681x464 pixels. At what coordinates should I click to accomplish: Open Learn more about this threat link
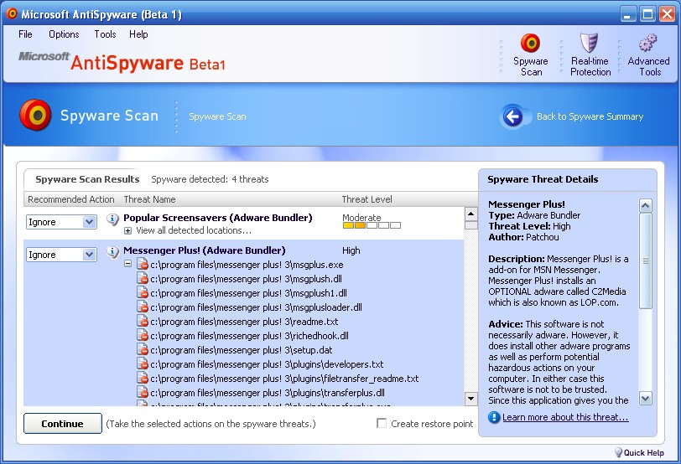point(565,417)
